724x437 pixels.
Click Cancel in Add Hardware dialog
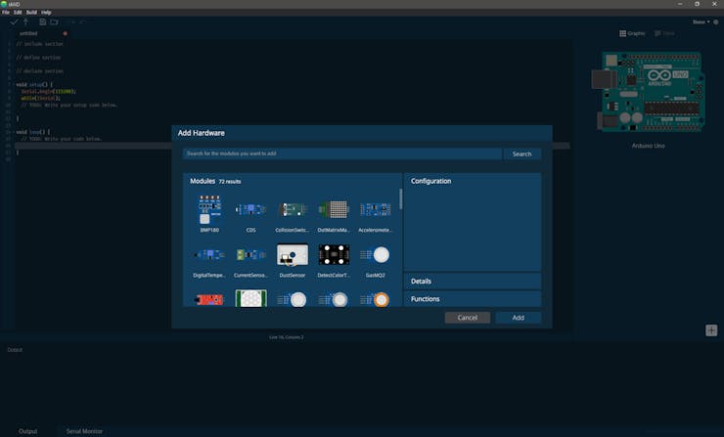[468, 318]
